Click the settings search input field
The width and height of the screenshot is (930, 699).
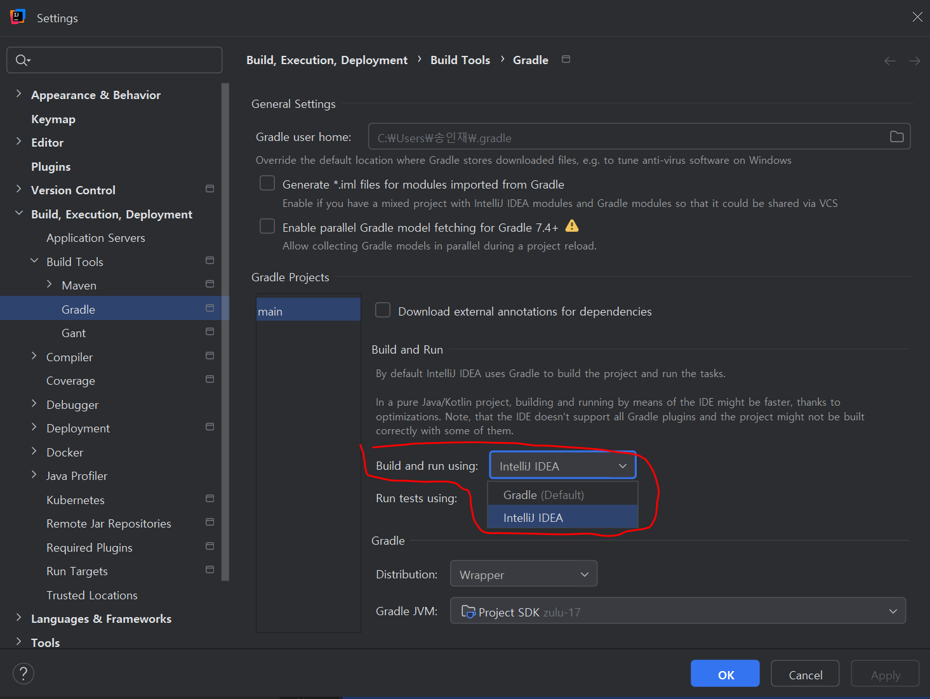(x=114, y=60)
